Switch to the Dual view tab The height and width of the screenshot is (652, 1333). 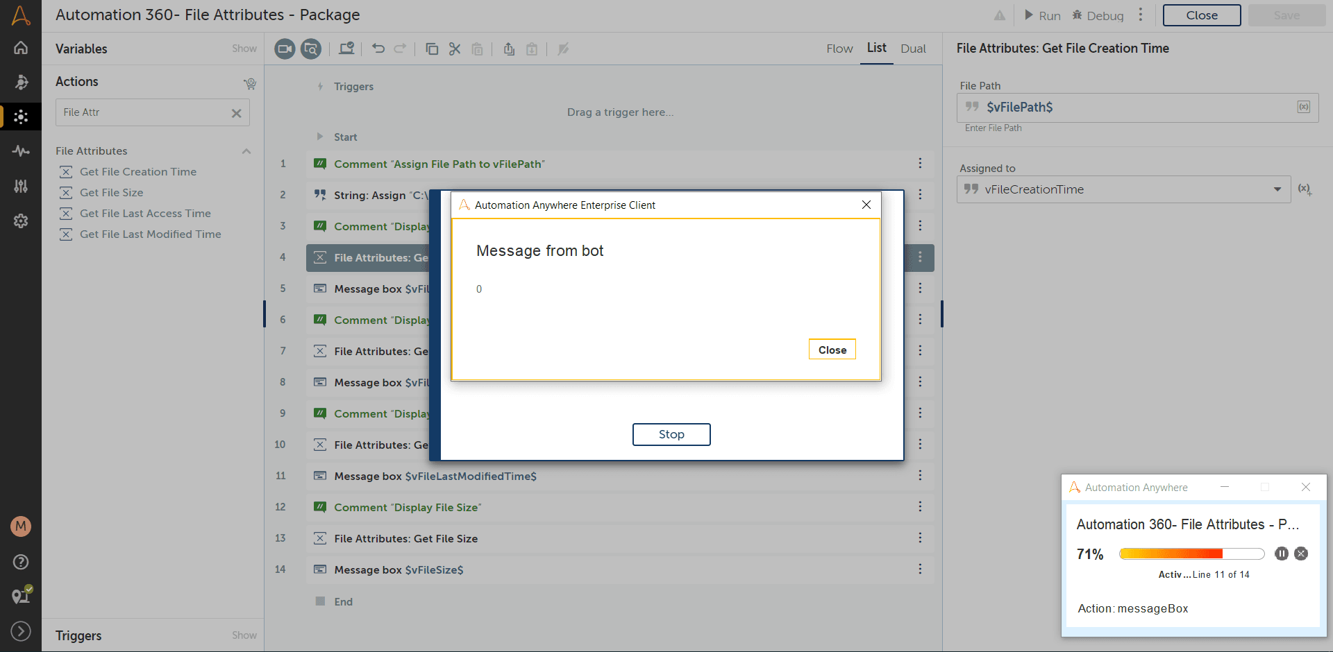point(914,49)
